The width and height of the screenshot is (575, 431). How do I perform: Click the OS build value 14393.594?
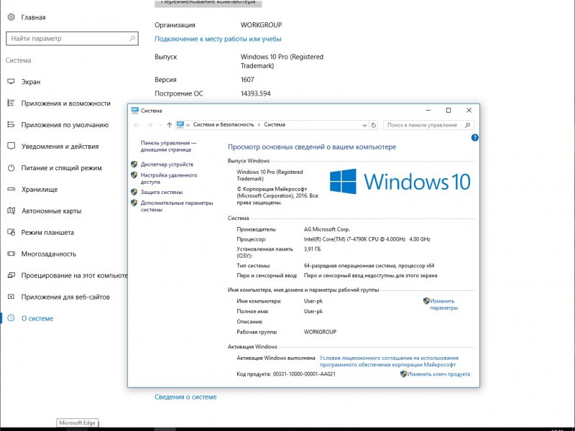tap(256, 93)
